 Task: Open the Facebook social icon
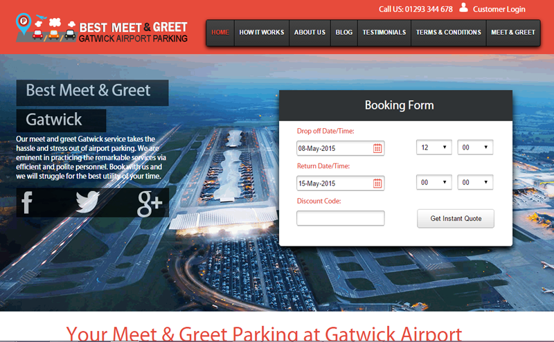click(x=27, y=202)
